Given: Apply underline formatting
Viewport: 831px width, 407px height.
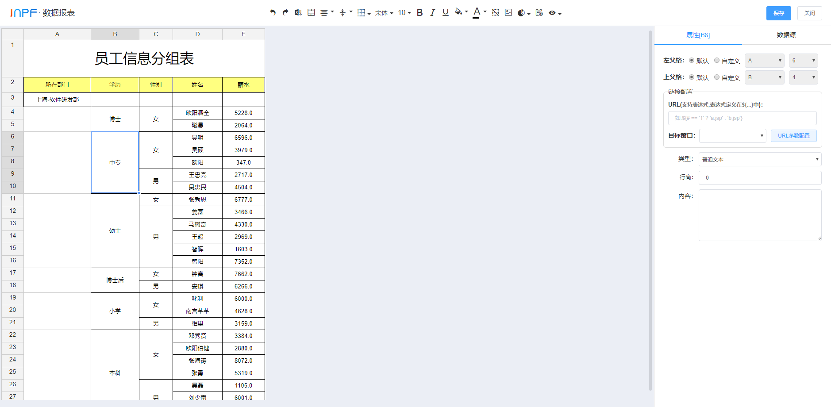Looking at the screenshot, I should [446, 13].
